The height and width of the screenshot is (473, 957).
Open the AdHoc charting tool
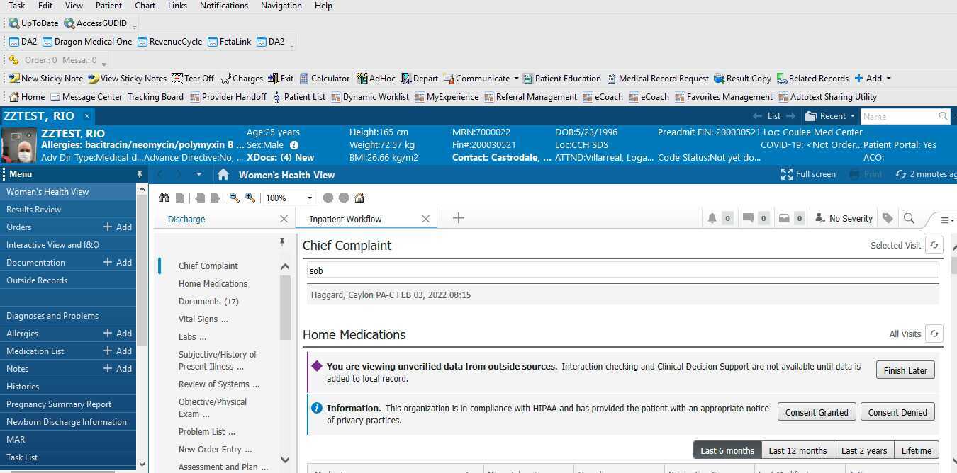coord(376,79)
